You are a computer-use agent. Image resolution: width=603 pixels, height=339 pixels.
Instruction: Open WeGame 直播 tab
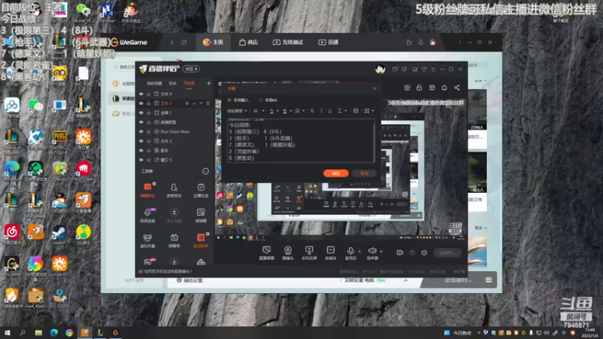[x=329, y=42]
